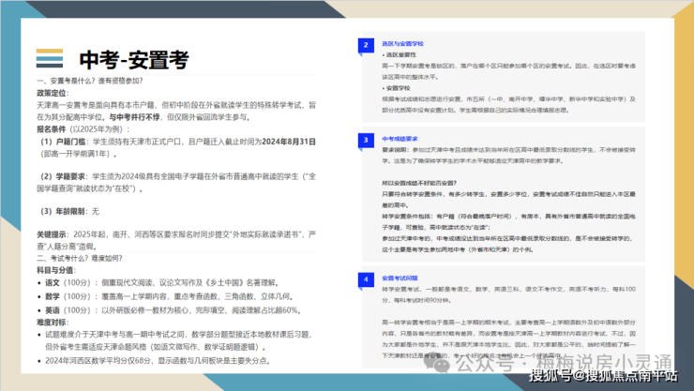694x391 pixels.
Task: Click the blue number 3 badge
Action: 364,140
